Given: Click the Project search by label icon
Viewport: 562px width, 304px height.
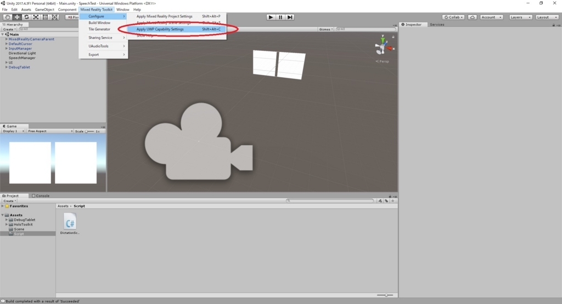Looking at the screenshot, I should (x=386, y=201).
